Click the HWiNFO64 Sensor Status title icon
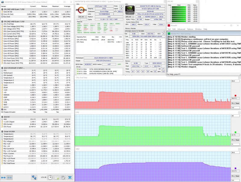 [2, 2]
